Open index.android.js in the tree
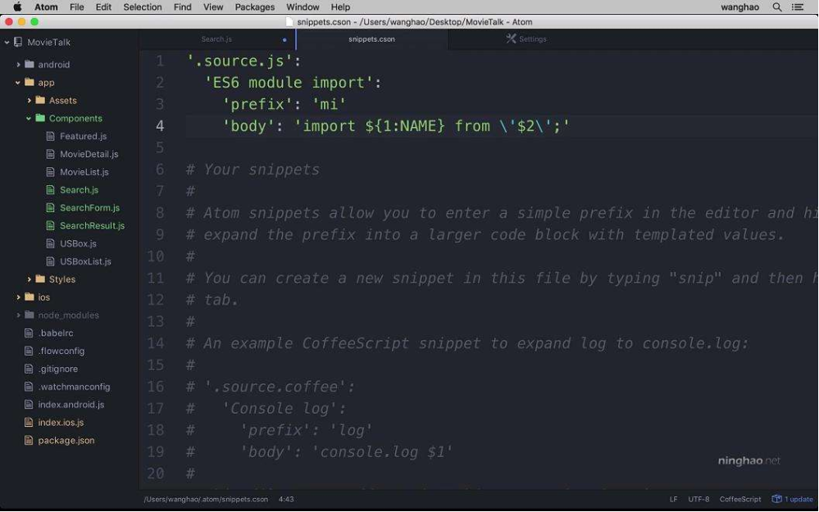 [71, 405]
